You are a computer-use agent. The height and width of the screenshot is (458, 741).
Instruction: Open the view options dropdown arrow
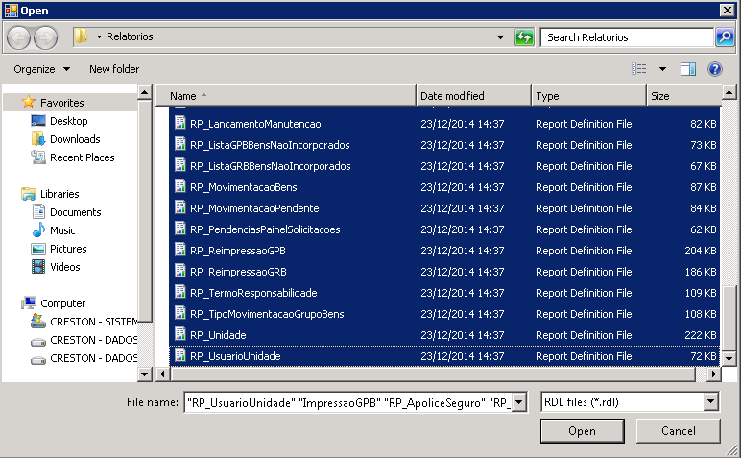point(662,69)
